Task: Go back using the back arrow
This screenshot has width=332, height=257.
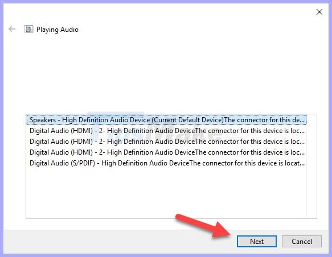Action: (12, 29)
